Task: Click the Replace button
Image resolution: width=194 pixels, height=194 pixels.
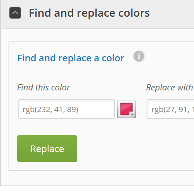Action: click(47, 149)
